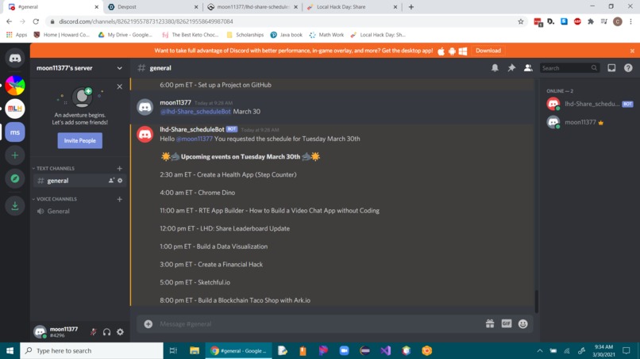
Task: Open a new browser tab
Action: tap(411, 7)
